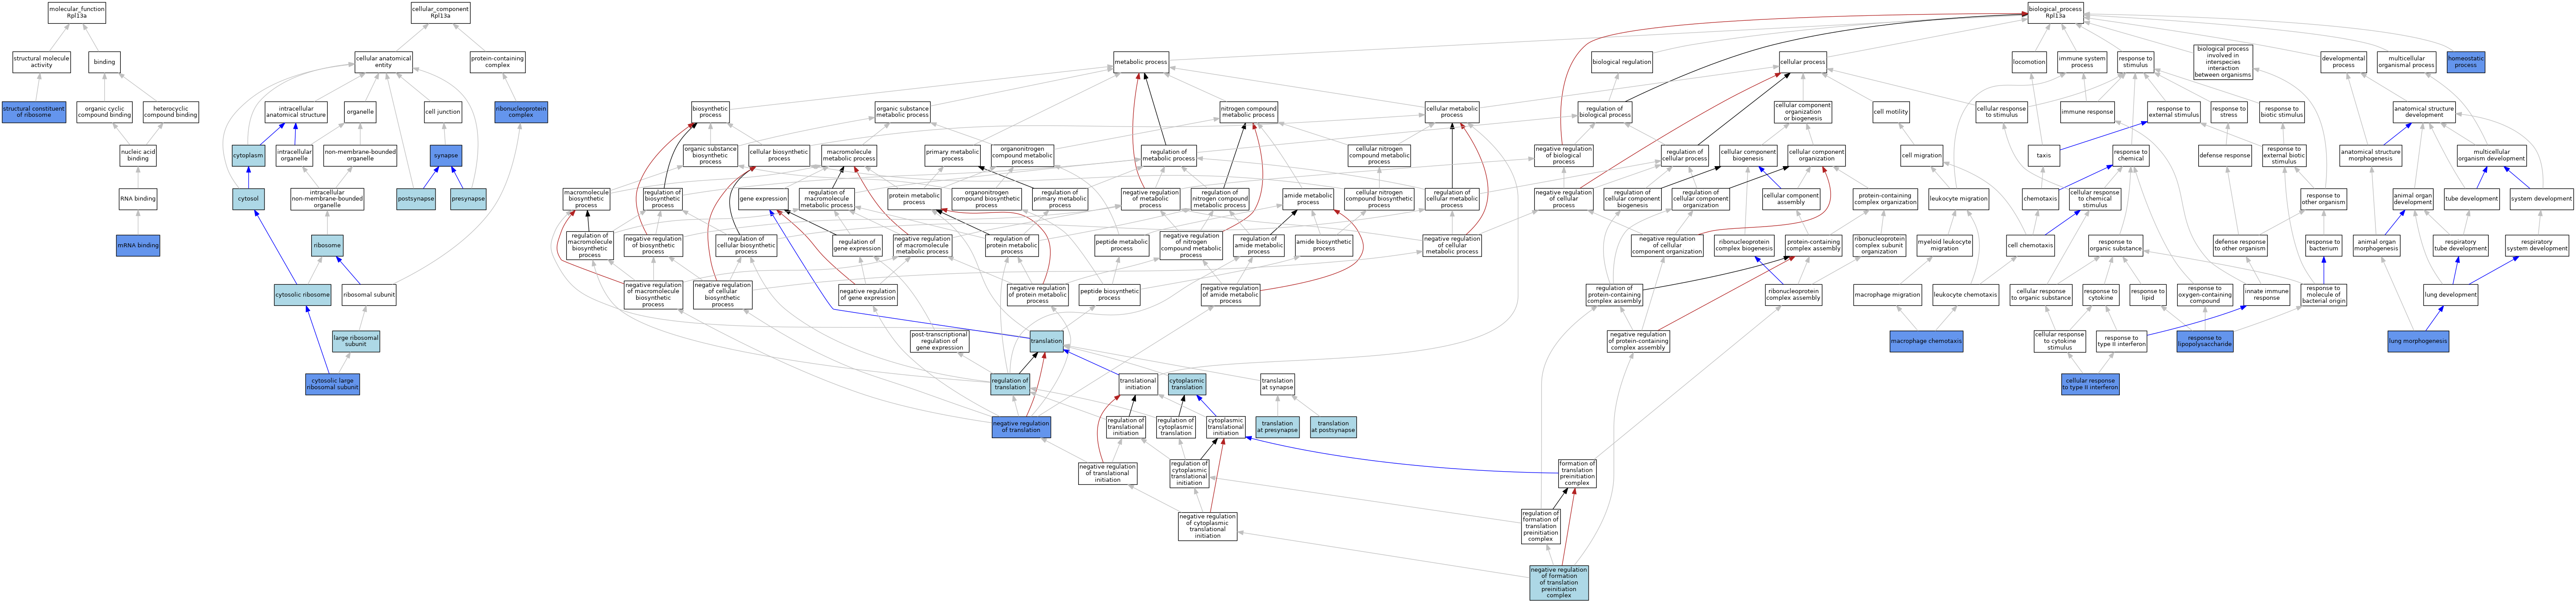
Task: Click the developmental process node
Action: coord(2343,62)
